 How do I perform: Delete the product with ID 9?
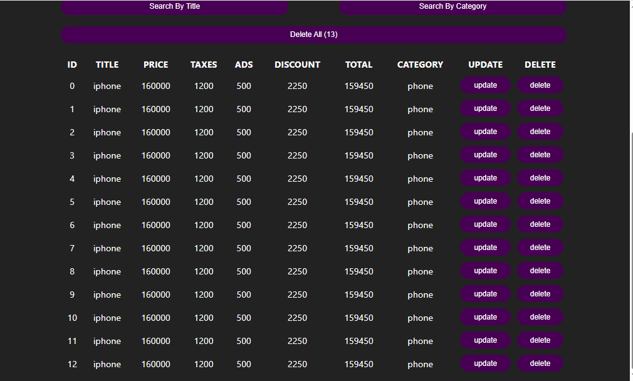coord(540,294)
